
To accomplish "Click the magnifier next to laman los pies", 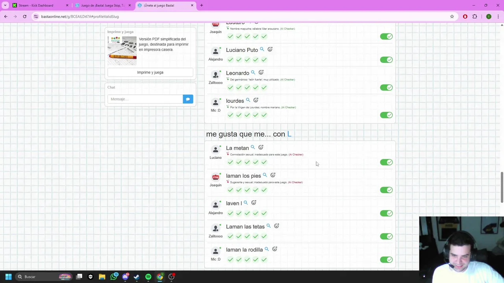I will click(265, 175).
